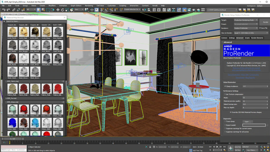Open the Mode dropdown in Performance Settings
Screen dimensions: 270x152
(255, 98)
